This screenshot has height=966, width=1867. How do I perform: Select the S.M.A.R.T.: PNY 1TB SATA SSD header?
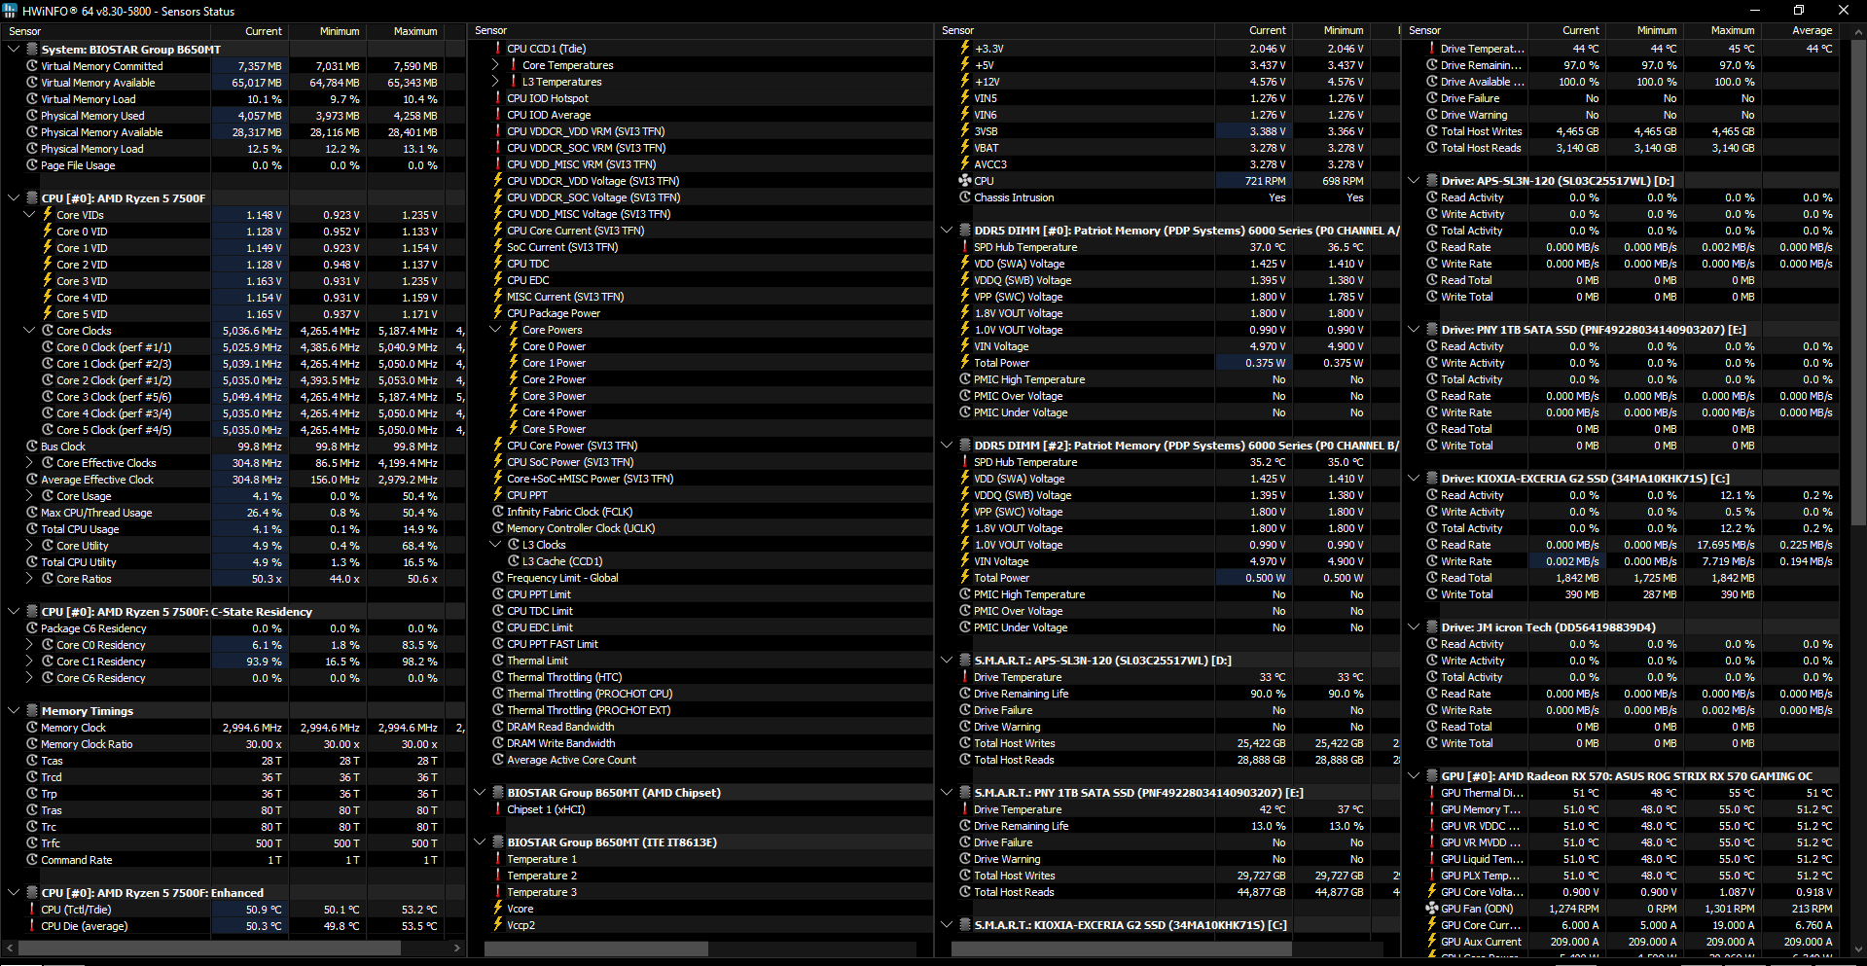pyautogui.click(x=1138, y=793)
